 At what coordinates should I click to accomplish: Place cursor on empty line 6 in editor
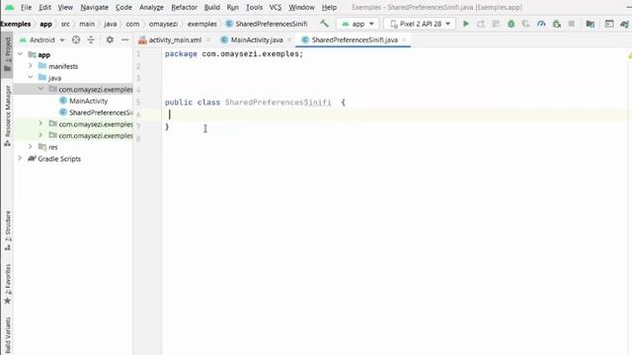(395, 114)
